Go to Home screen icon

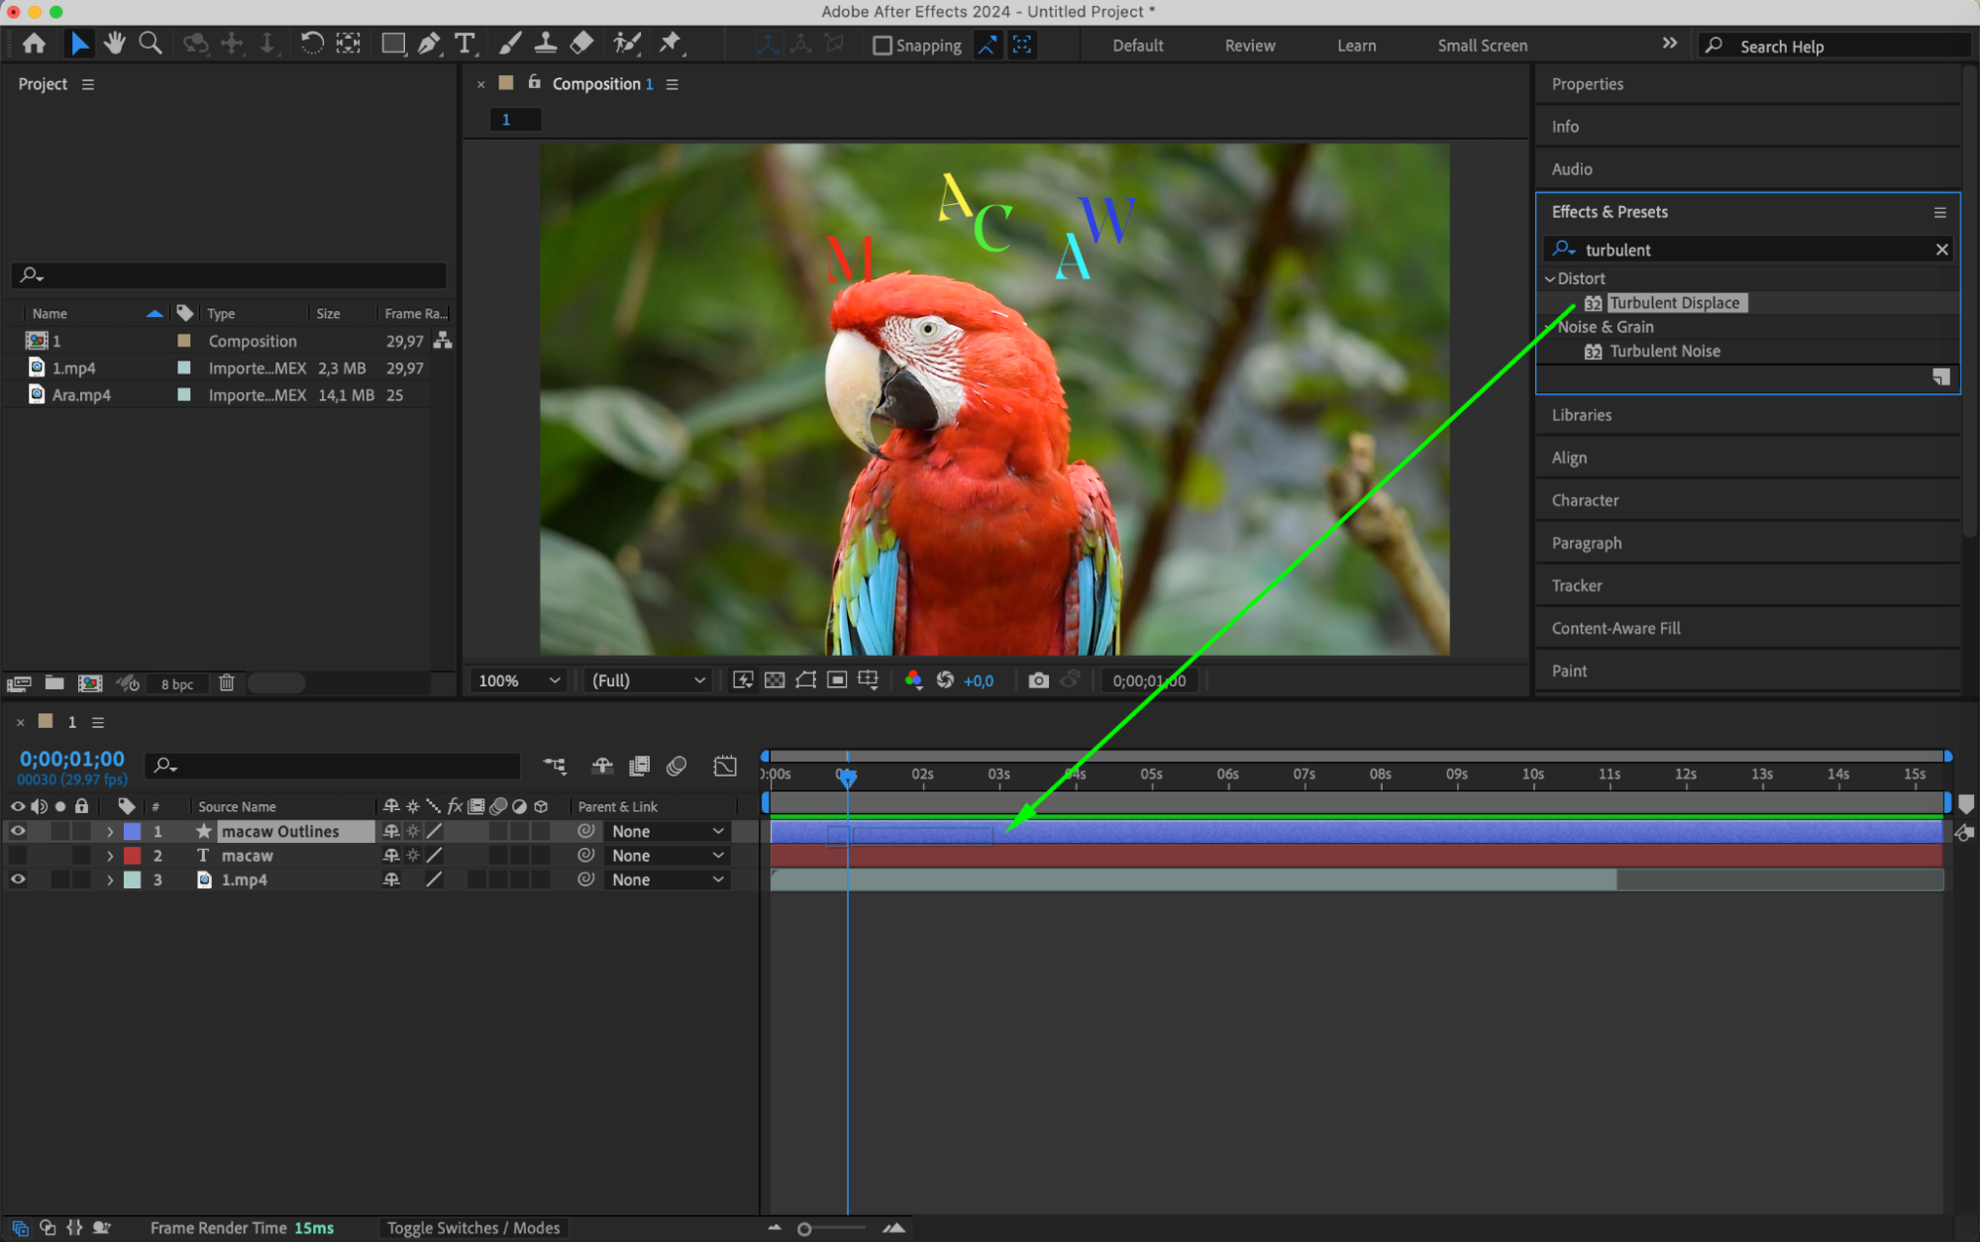[x=34, y=44]
